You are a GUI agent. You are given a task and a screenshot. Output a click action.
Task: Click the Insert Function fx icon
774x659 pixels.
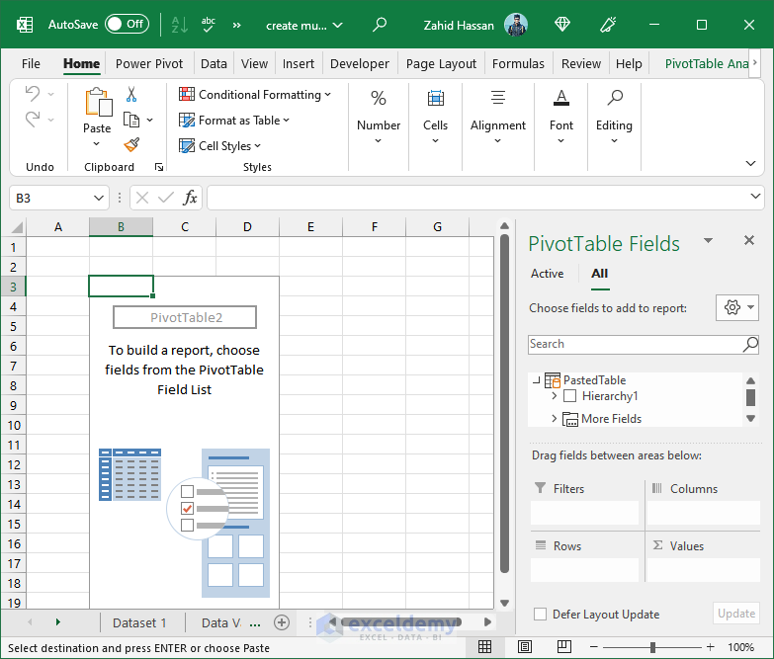click(x=191, y=198)
